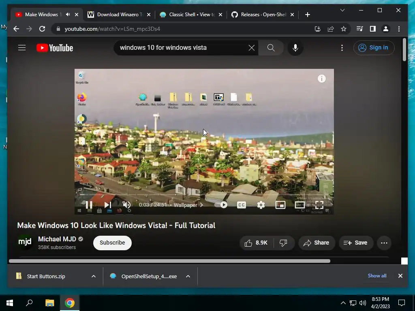Share the video
The height and width of the screenshot is (311, 415).
pos(317,243)
